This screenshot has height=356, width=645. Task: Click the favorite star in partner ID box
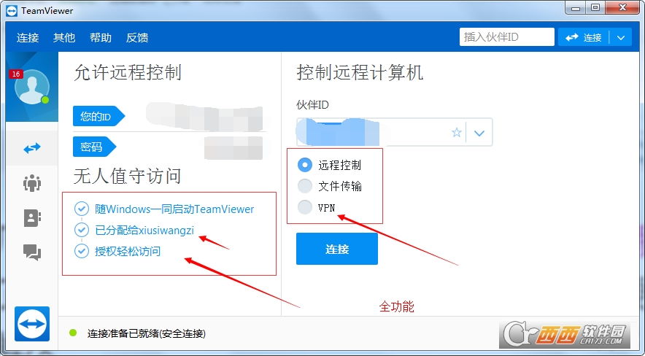coord(457,132)
